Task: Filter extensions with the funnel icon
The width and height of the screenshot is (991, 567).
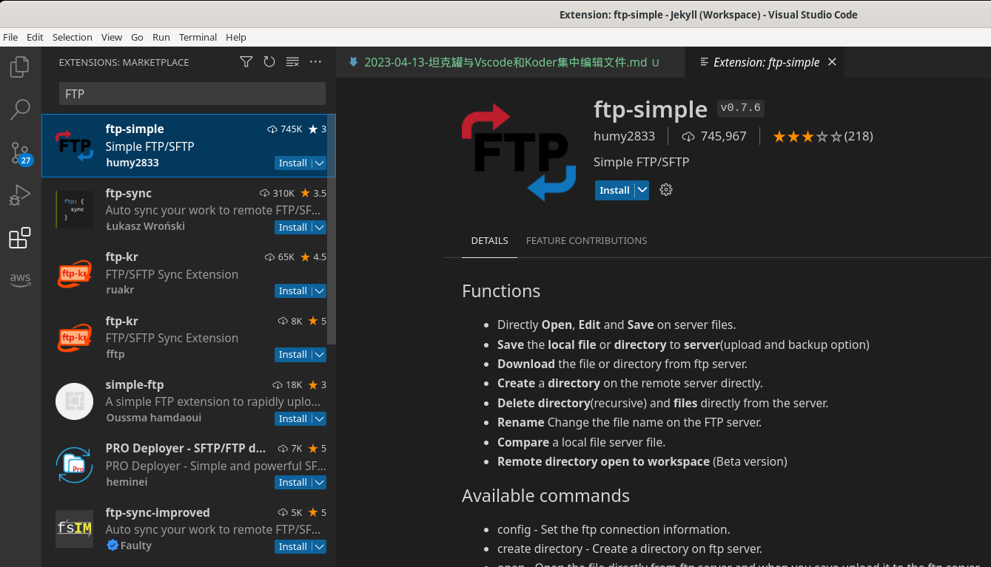Action: (x=246, y=62)
